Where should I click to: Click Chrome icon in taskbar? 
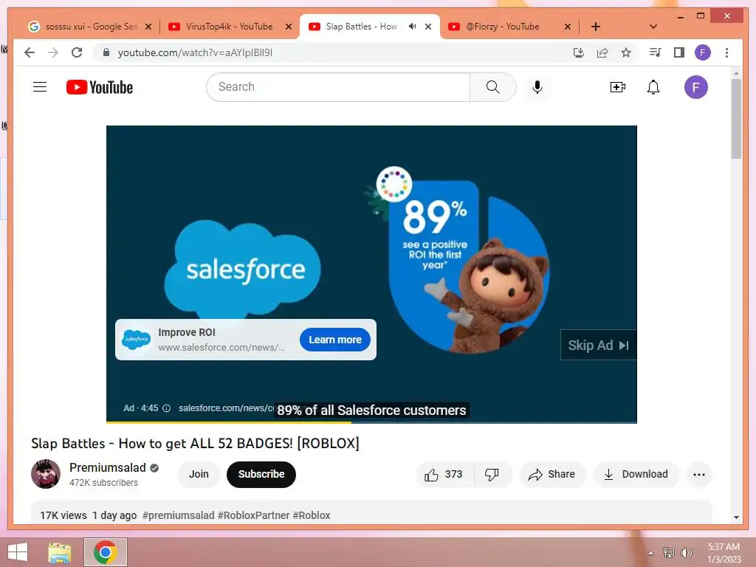click(106, 552)
